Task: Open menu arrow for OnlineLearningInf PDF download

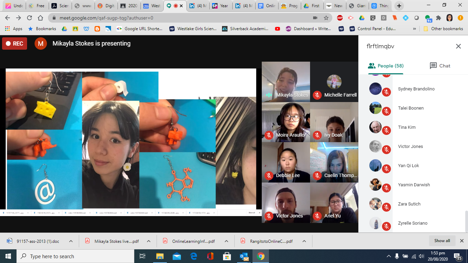Action: [226, 241]
